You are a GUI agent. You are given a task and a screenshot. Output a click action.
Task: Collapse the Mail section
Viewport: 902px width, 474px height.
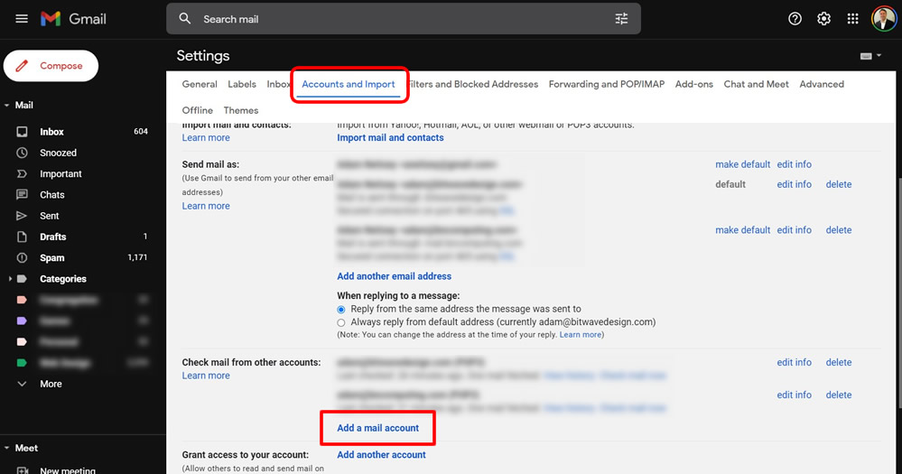[6, 106]
